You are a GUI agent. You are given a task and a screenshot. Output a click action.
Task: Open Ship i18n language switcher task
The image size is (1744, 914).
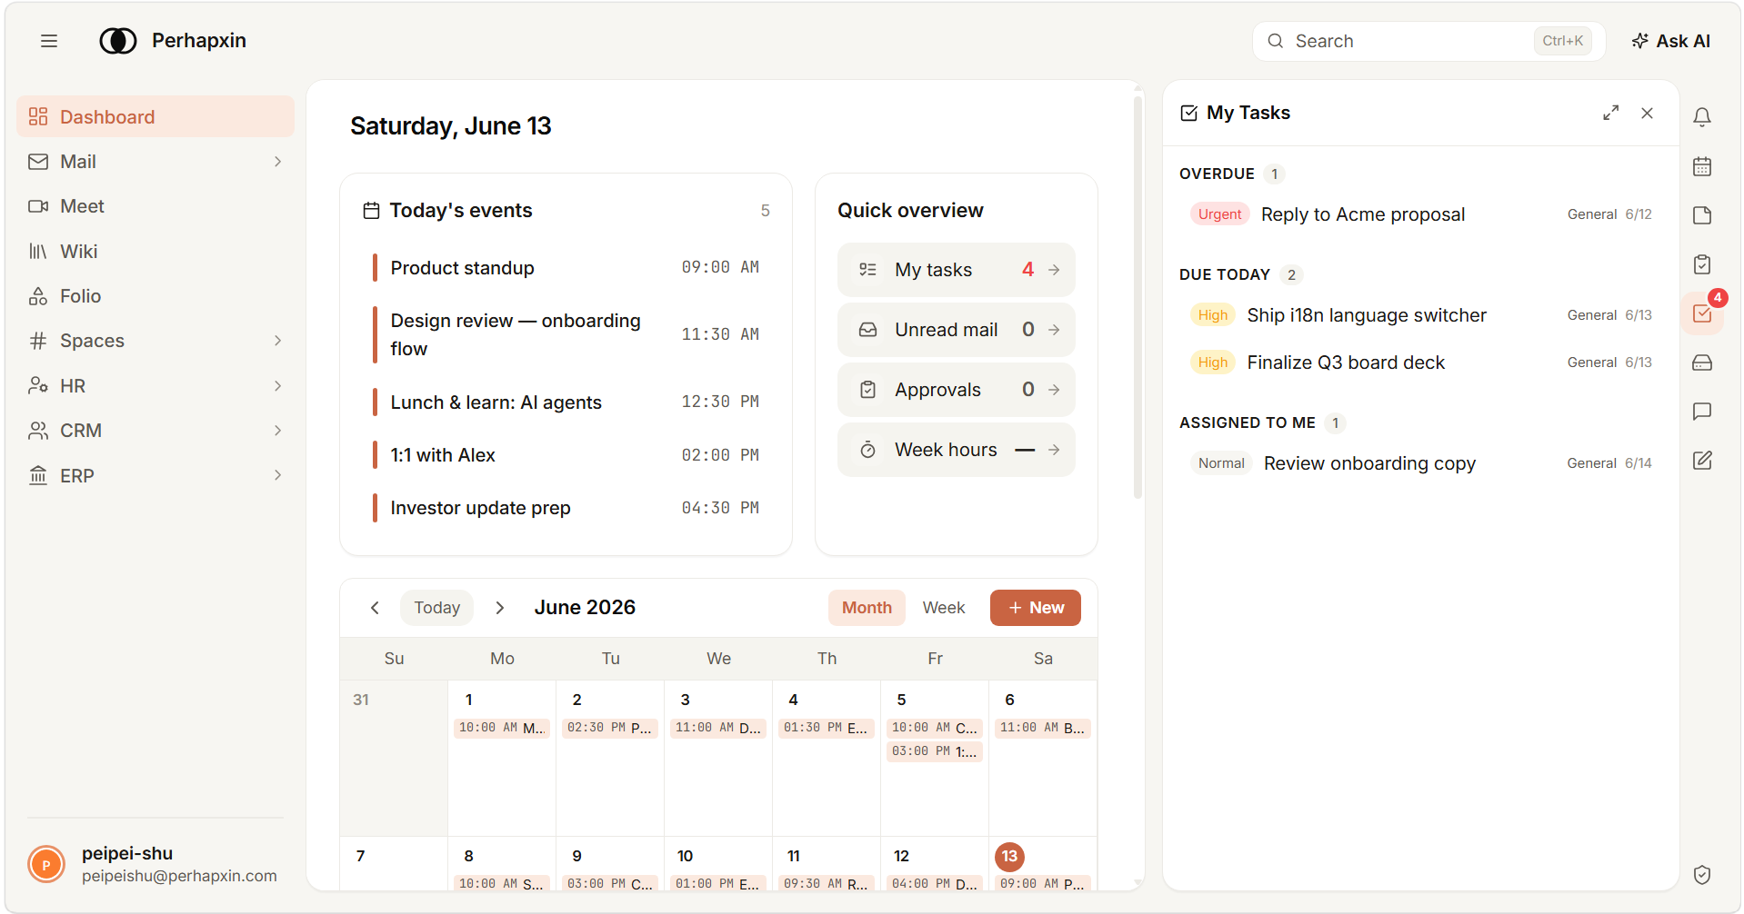pos(1420,315)
